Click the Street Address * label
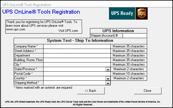173x108 pixels. point(25,51)
